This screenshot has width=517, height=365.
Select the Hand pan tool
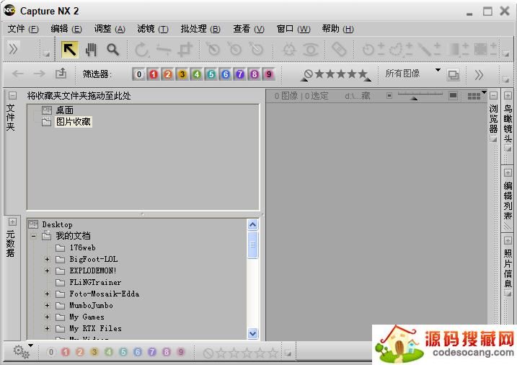tap(91, 49)
